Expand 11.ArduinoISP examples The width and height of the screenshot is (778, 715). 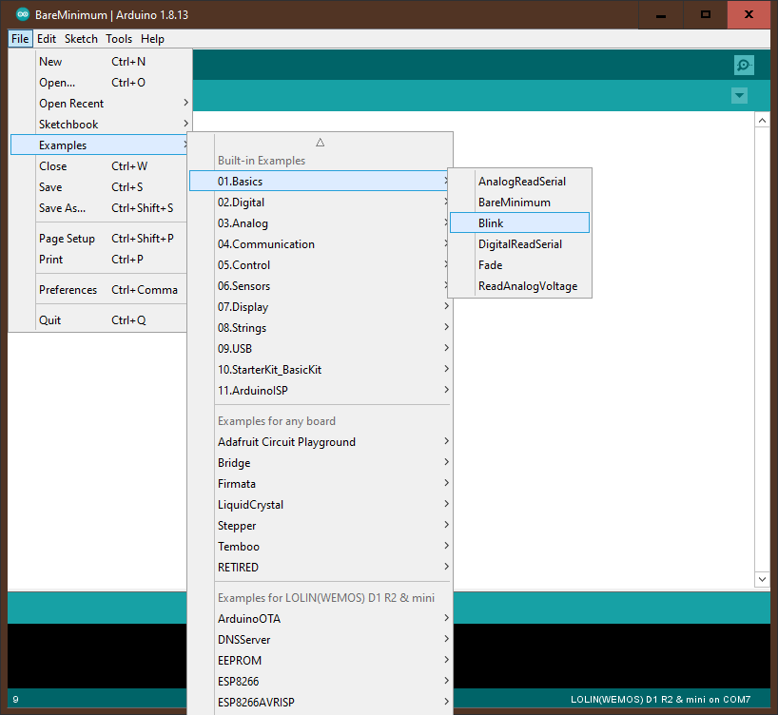tap(320, 391)
